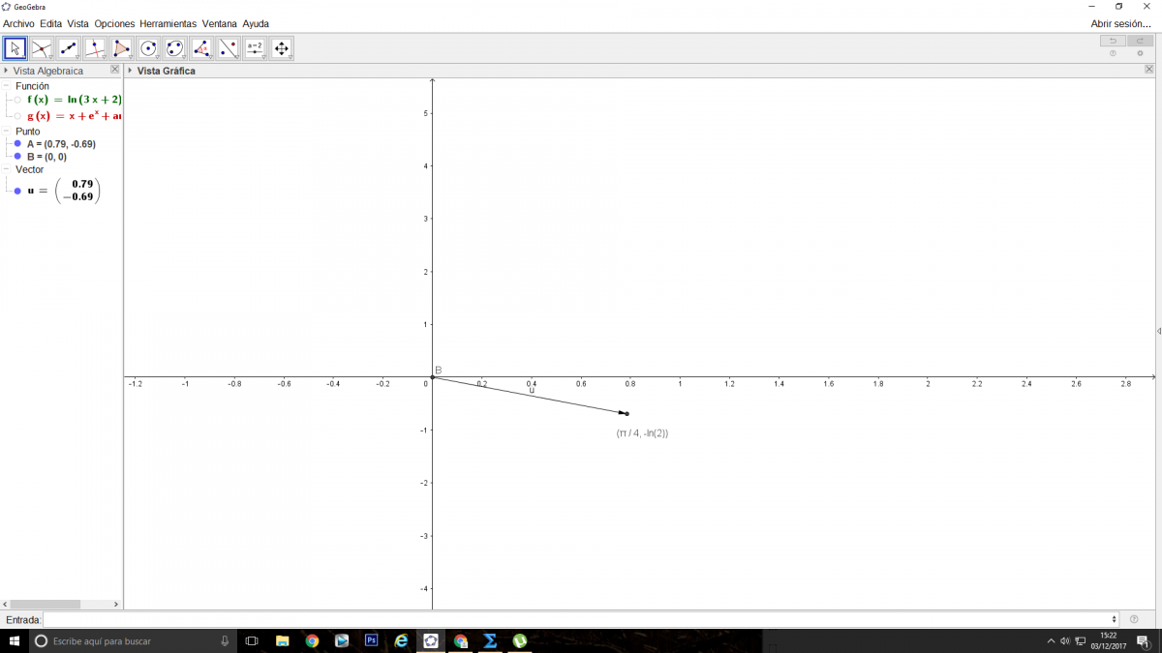Open the Opciones menu
The width and height of the screenshot is (1162, 653).
tap(114, 23)
